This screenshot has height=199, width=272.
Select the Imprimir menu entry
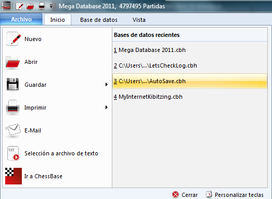pyautogui.click(x=57, y=108)
